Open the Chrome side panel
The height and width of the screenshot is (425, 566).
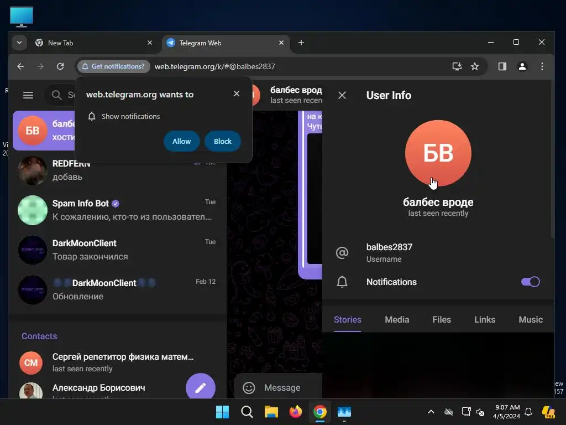click(x=502, y=66)
